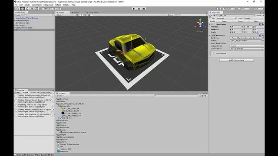Open Update Mode dropdown

coord(247,46)
